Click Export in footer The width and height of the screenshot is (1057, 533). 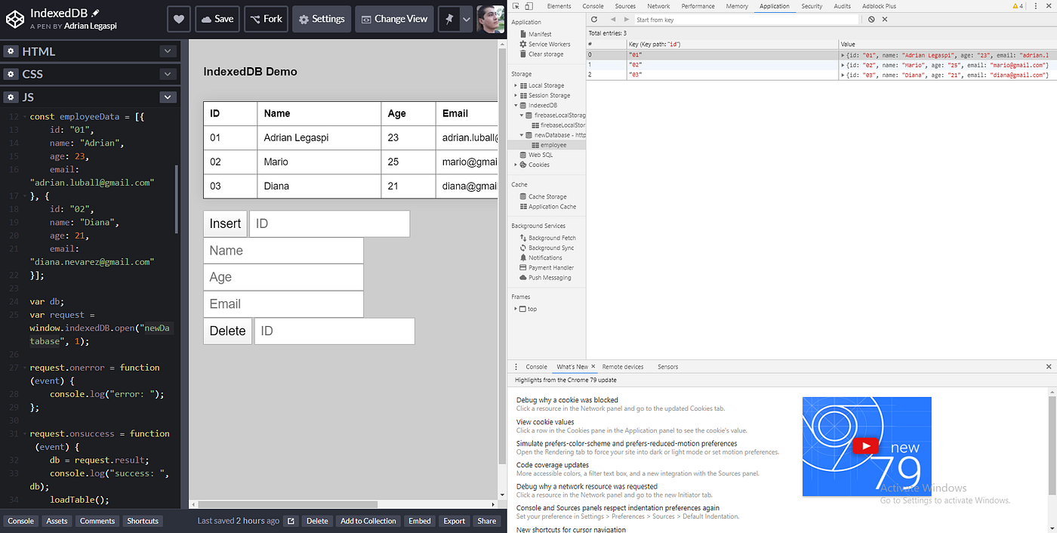coord(455,521)
